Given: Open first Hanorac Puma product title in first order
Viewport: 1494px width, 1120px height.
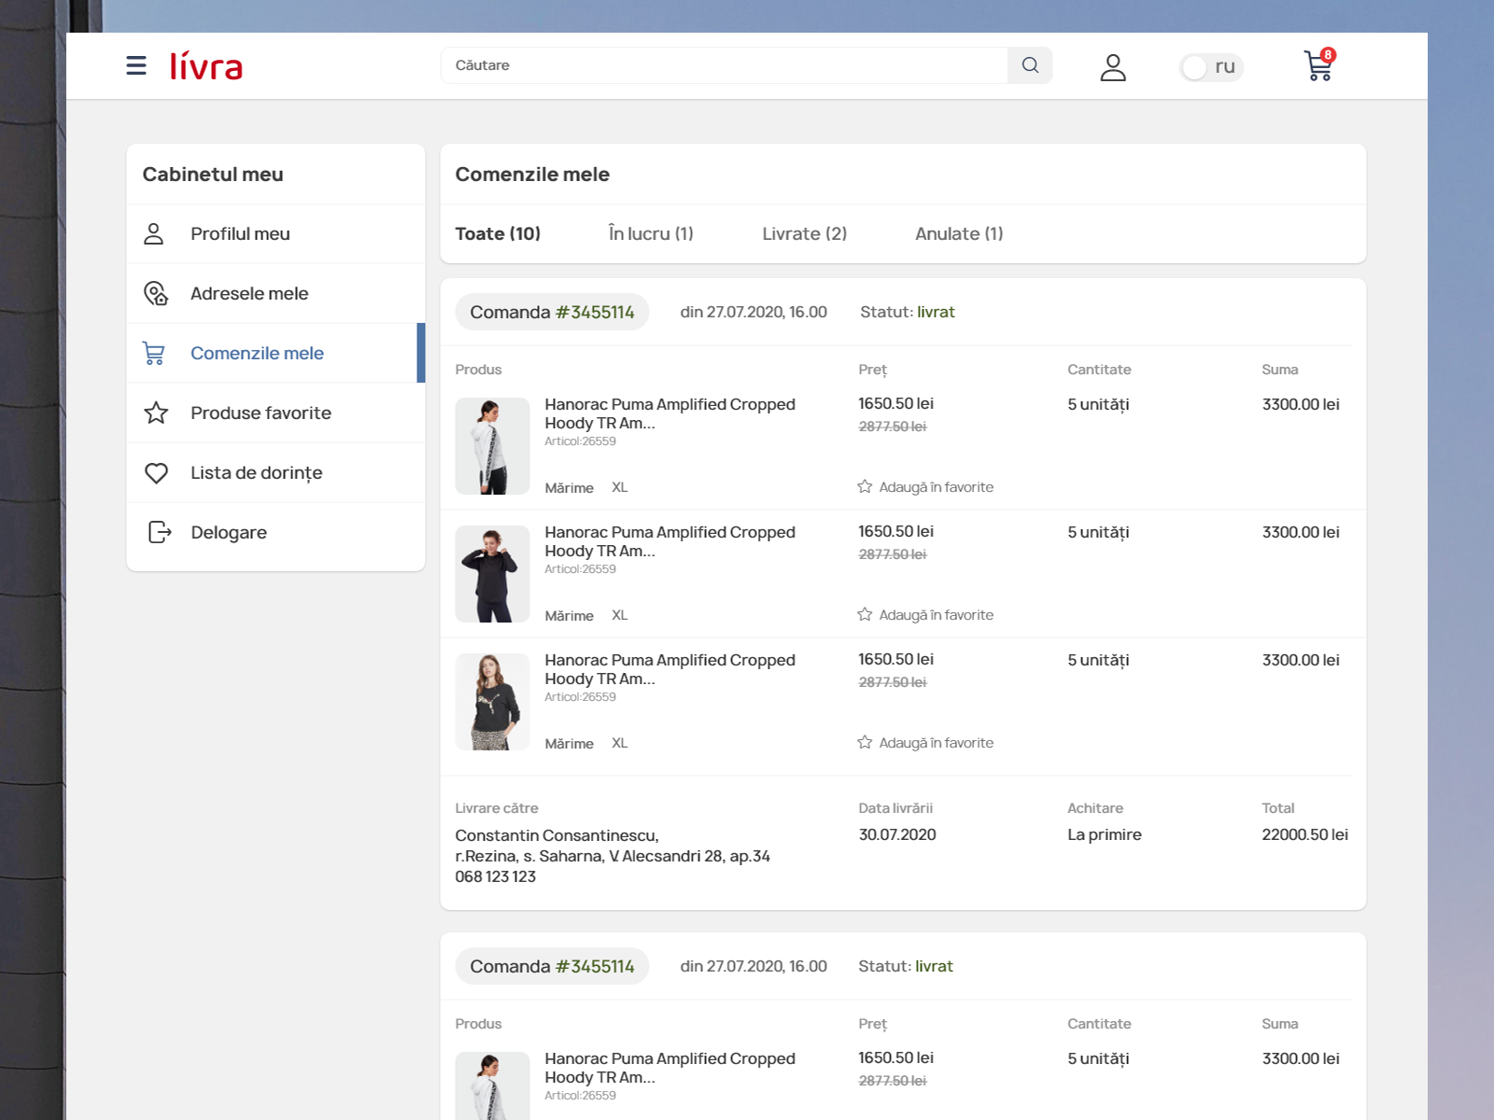Looking at the screenshot, I should pyautogui.click(x=669, y=413).
